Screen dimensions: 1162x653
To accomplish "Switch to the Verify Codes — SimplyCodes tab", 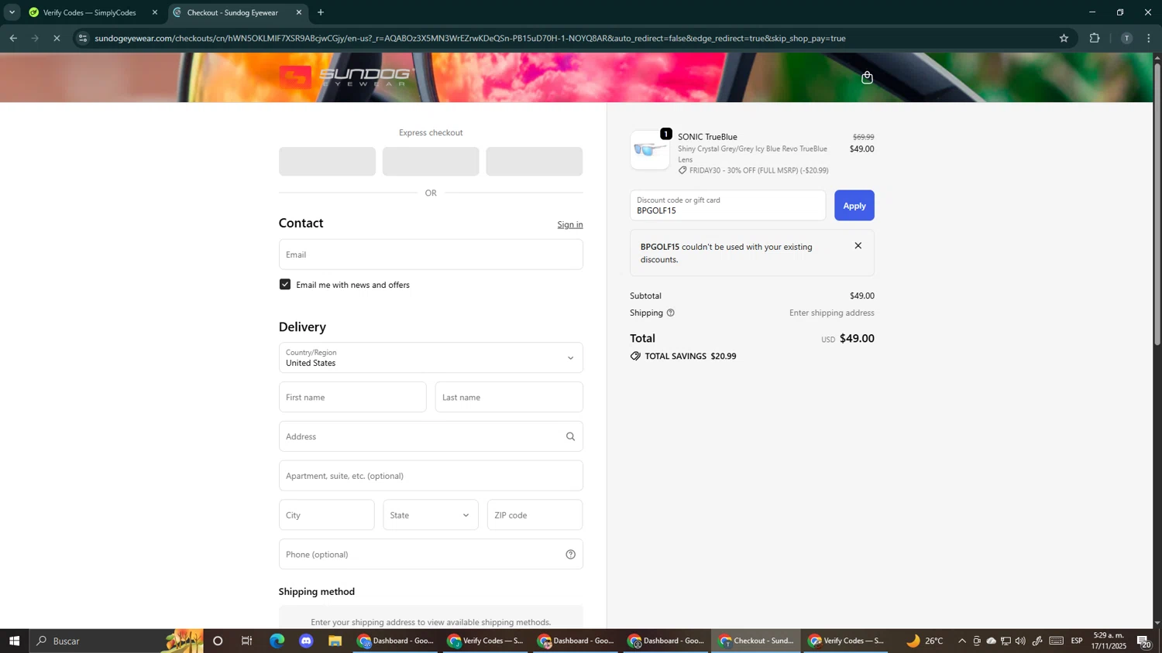I will pos(89,12).
